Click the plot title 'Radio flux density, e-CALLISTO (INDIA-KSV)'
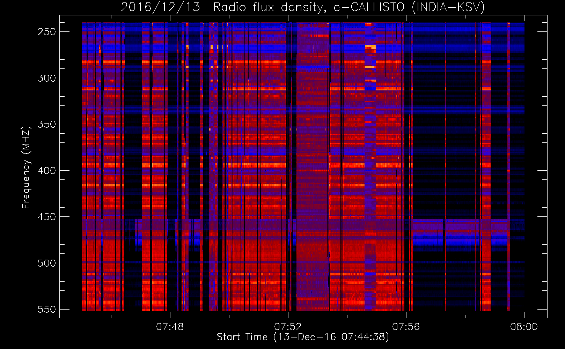565x349 pixels. click(x=349, y=7)
